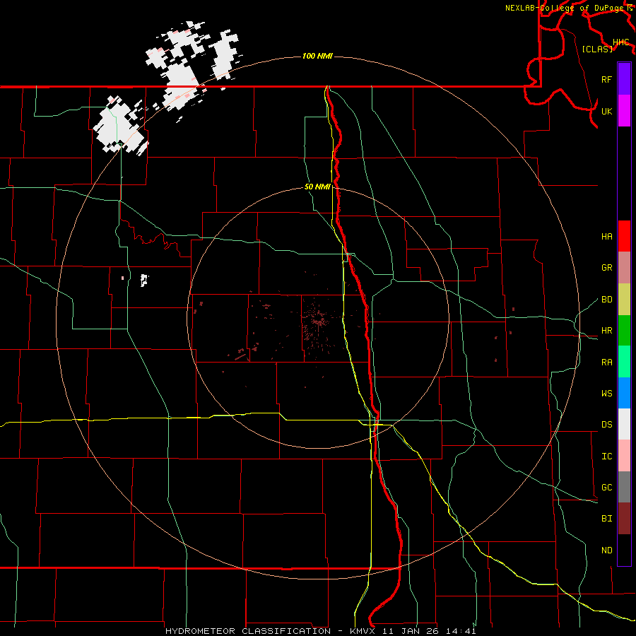636x636 pixels.
Task: Click the 'GR' legend label
Action: point(606,268)
